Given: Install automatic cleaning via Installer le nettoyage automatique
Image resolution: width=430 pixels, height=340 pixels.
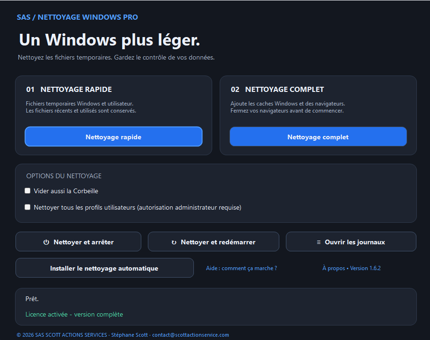Looking at the screenshot, I should [105, 268].
